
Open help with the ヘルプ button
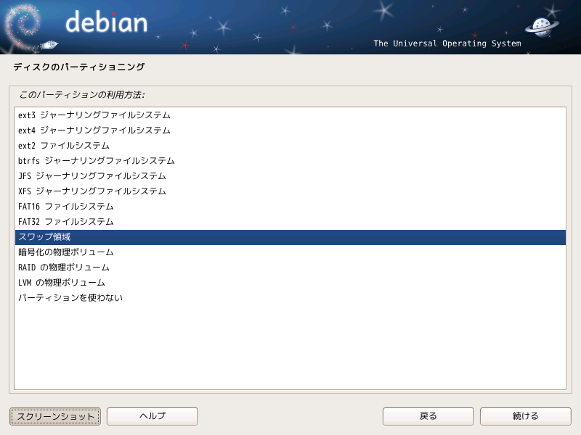click(153, 416)
